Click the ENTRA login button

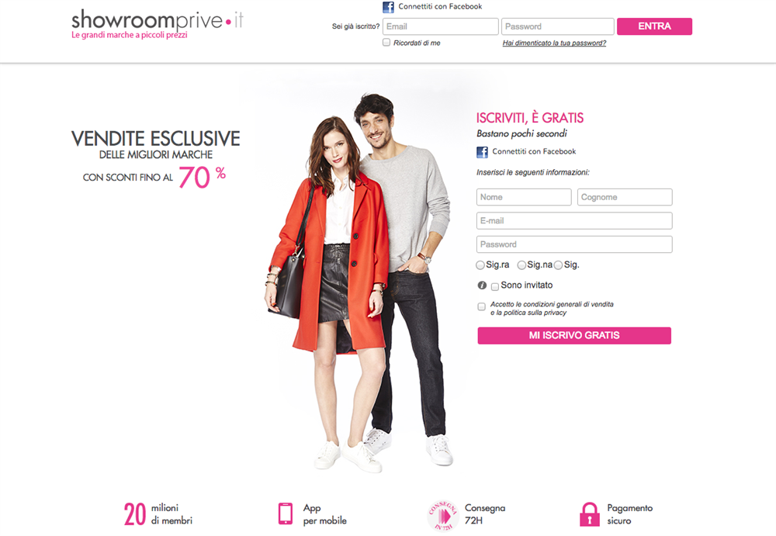tap(654, 26)
